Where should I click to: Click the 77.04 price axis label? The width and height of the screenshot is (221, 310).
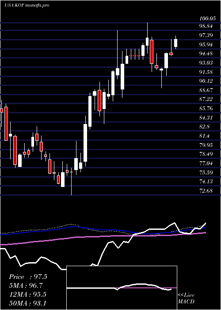(x=206, y=163)
